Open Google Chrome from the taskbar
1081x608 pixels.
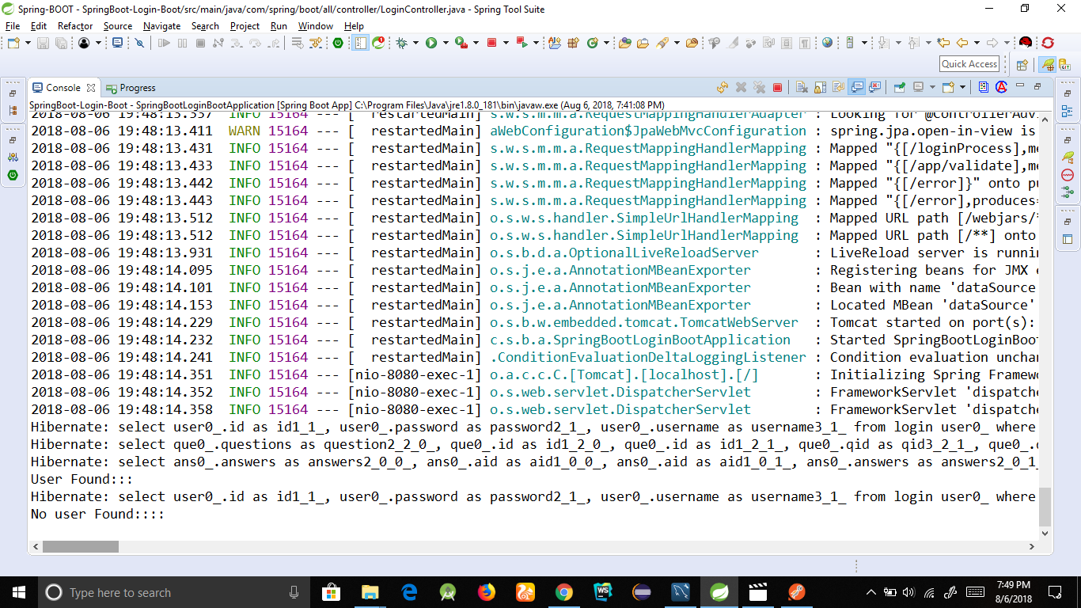click(x=563, y=592)
